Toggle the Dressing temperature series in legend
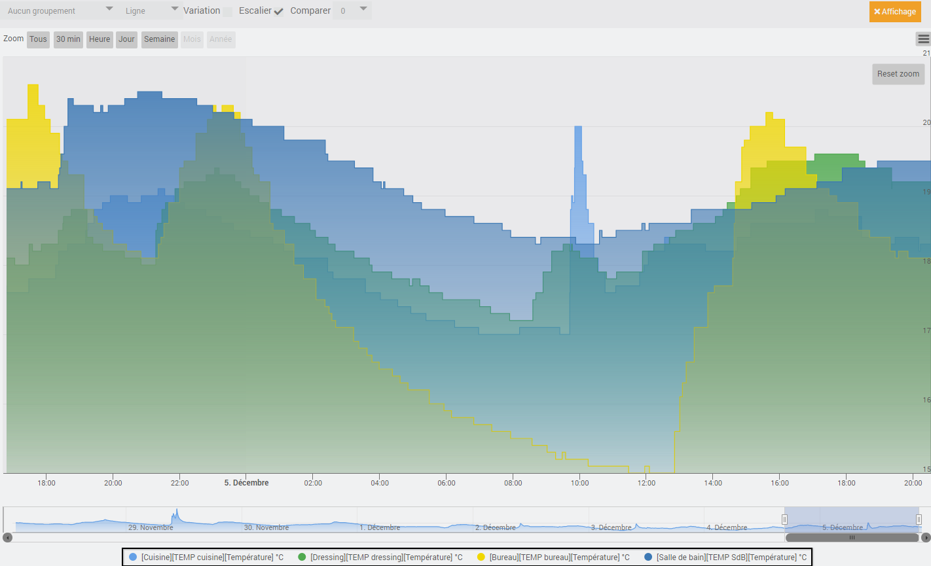The width and height of the screenshot is (931, 566). 380,557
